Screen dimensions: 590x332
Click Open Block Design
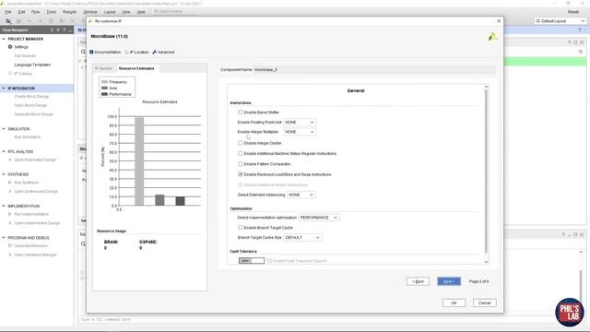click(x=30, y=105)
